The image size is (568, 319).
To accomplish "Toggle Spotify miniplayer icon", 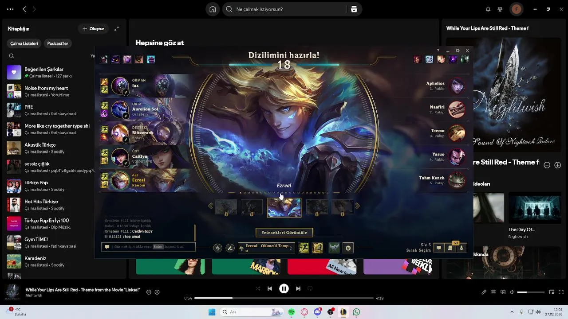I will click(x=552, y=292).
